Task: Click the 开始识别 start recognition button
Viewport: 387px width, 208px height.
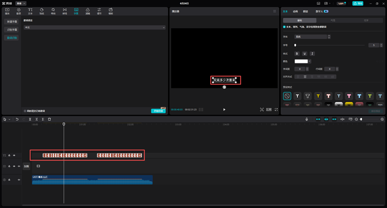Action: pyautogui.click(x=158, y=111)
